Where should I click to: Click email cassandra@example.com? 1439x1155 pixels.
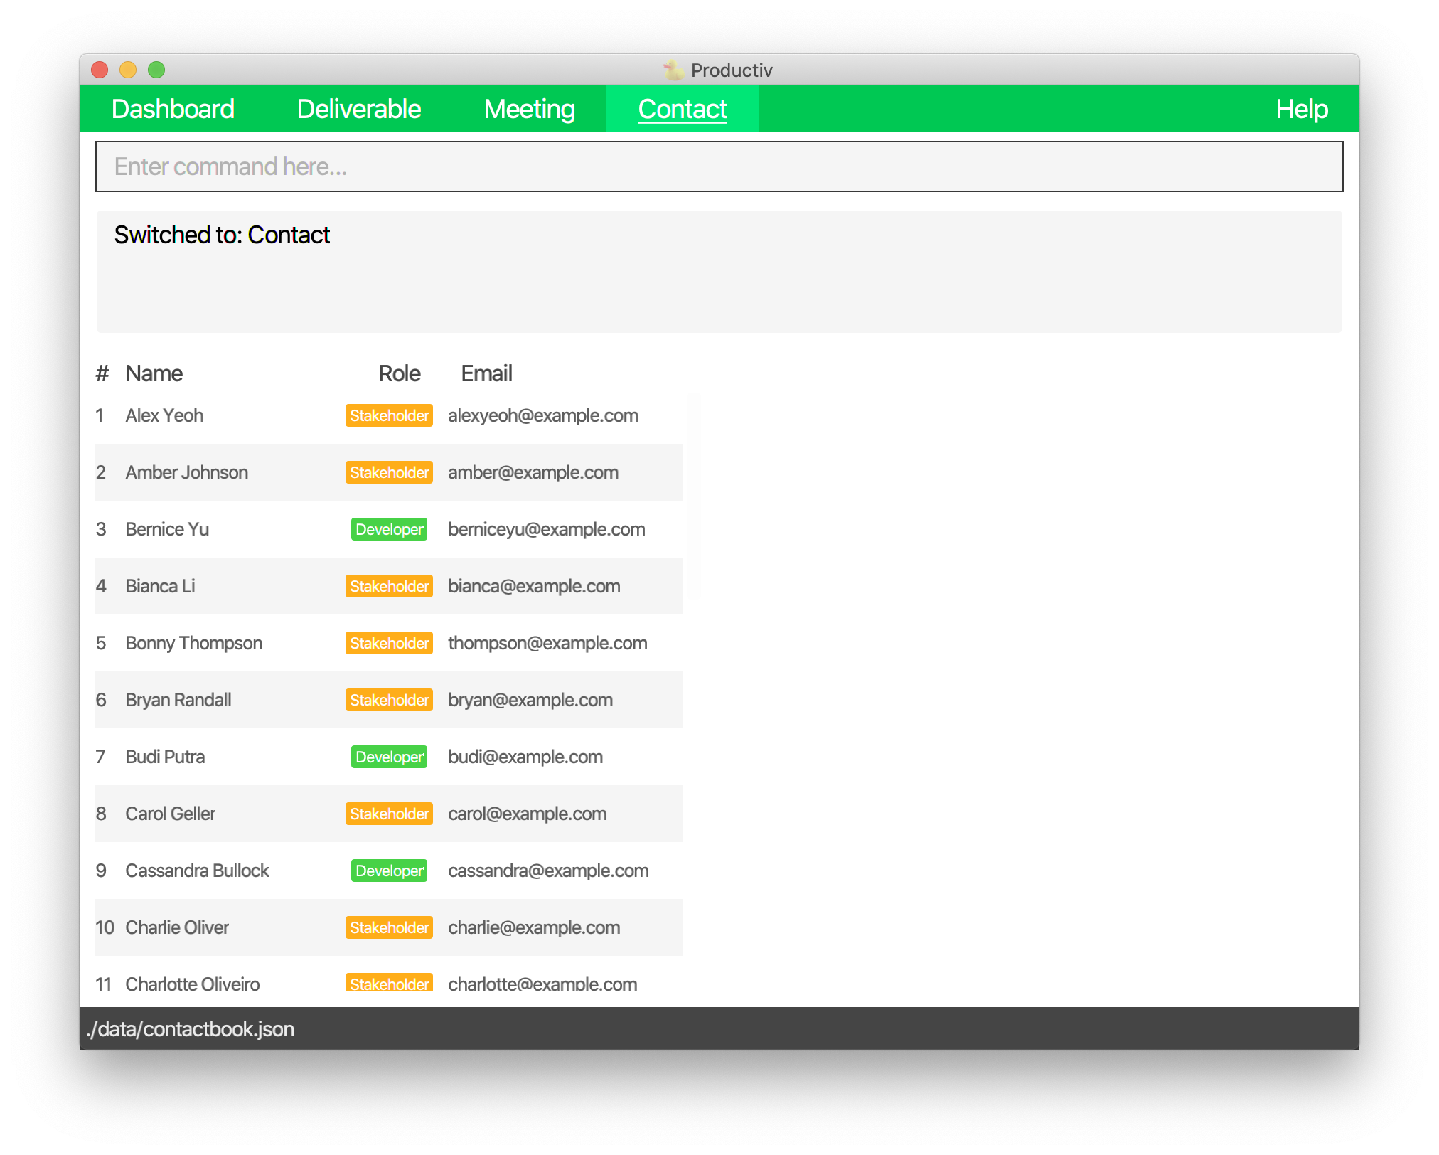coord(548,871)
